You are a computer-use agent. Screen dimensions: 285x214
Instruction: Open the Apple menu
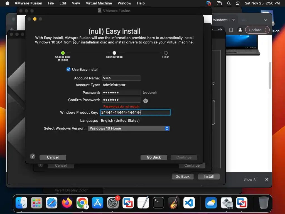(7, 3)
